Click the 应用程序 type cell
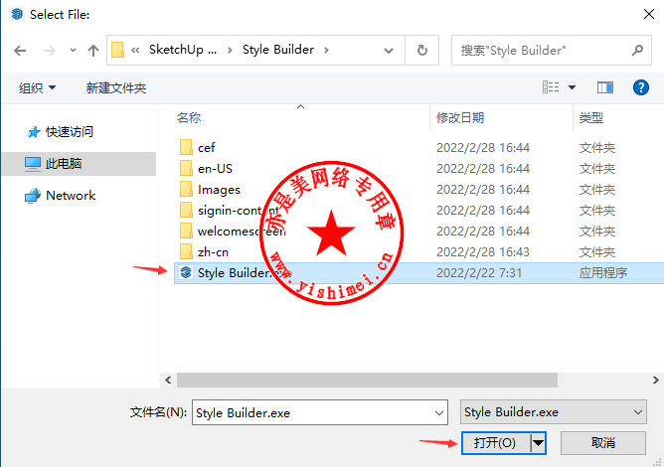Screen dimensions: 664x467 click(x=603, y=272)
